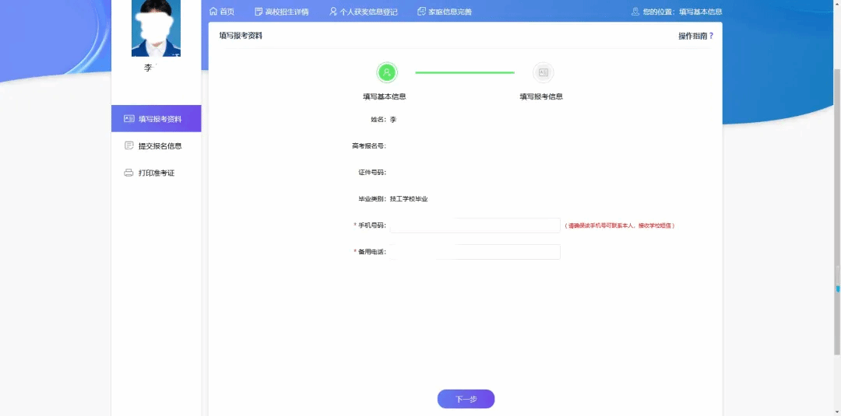Click the 填写报考信息 step label text
841x416 pixels.
[541, 96]
